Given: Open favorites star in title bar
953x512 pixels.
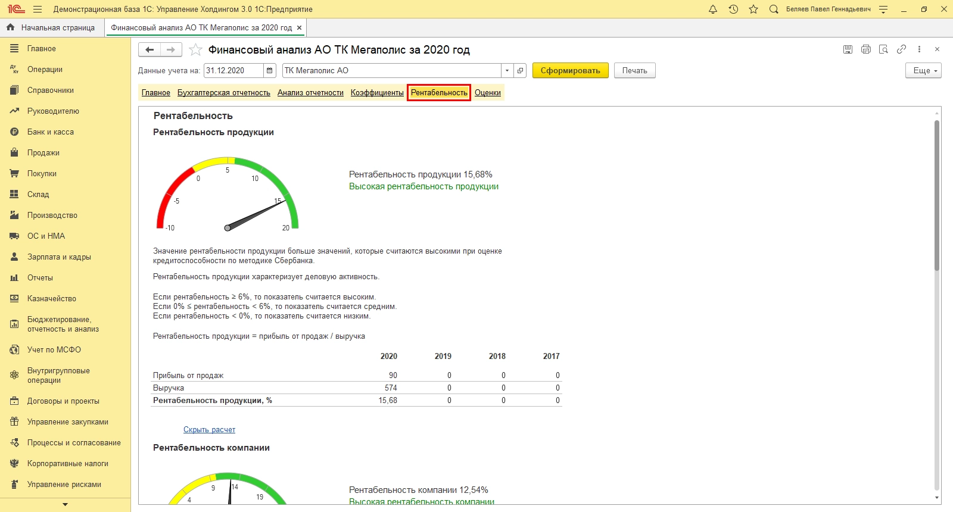Looking at the screenshot, I should [753, 9].
